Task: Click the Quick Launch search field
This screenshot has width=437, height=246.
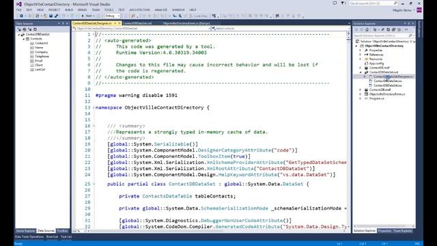Action: click(373, 3)
